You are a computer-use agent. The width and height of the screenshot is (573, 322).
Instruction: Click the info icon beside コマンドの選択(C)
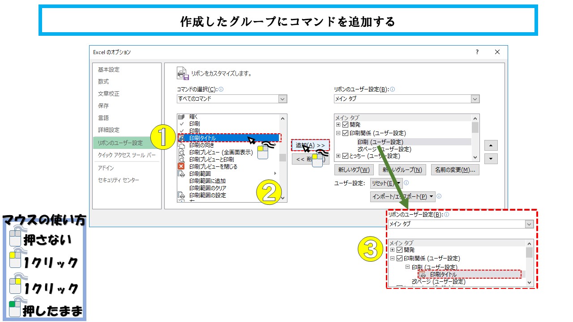pos(221,89)
